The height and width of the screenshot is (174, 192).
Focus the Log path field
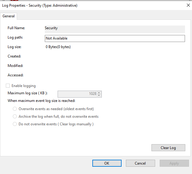coord(115,38)
